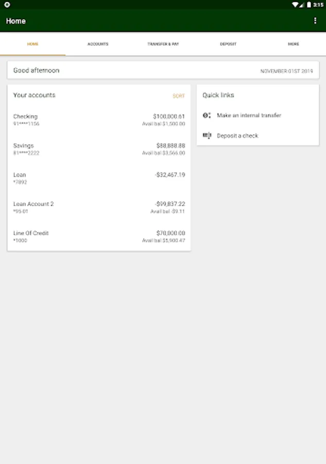Select the Home tab
326x464 pixels.
click(33, 44)
